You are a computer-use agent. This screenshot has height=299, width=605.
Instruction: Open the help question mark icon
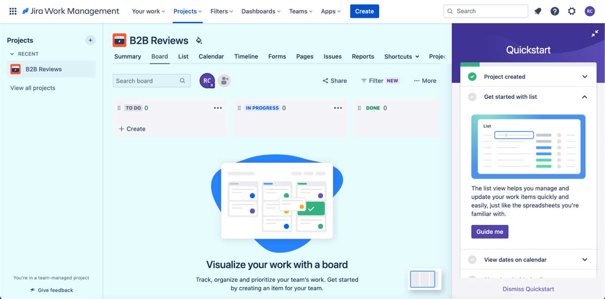[x=555, y=11]
